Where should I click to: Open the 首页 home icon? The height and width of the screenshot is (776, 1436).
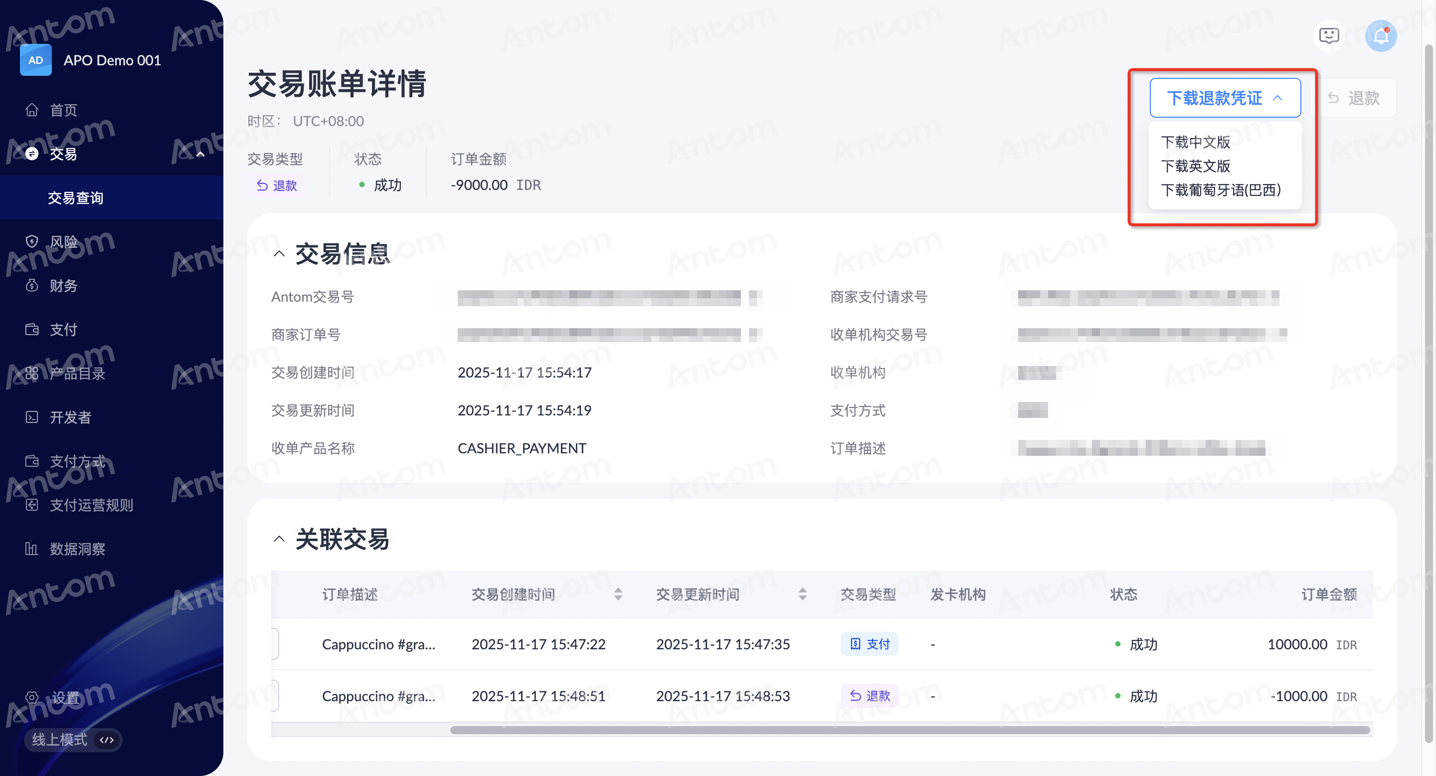click(32, 110)
